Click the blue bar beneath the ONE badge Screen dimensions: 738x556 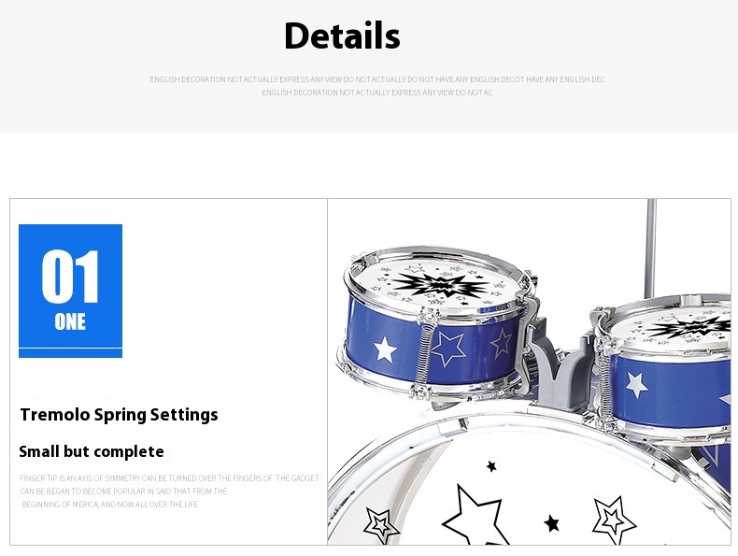[x=71, y=353]
